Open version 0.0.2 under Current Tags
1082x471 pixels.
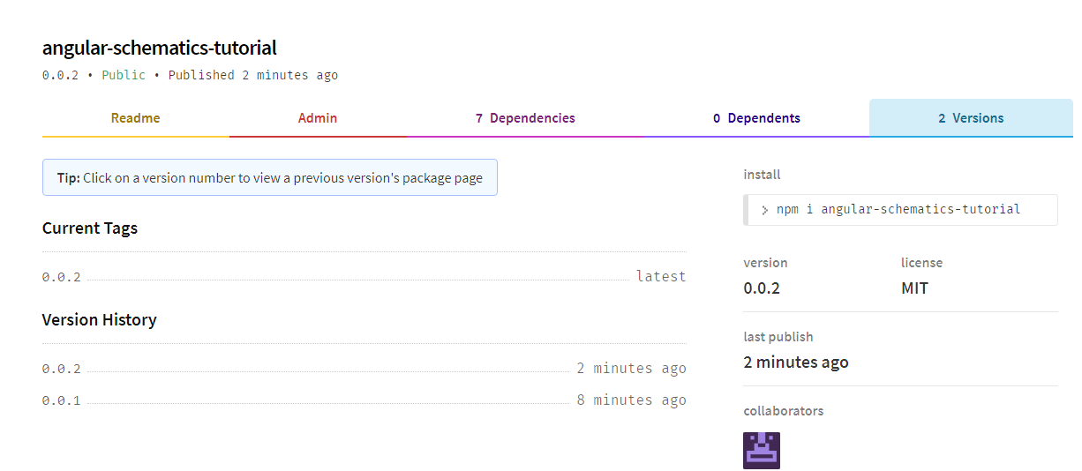(62, 277)
